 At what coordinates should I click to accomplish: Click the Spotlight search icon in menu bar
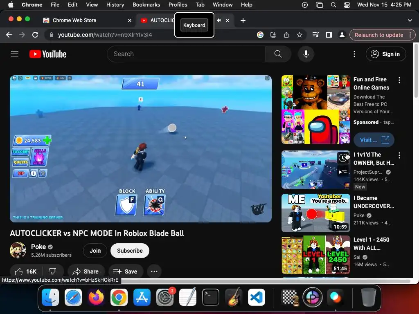coord(333,4)
